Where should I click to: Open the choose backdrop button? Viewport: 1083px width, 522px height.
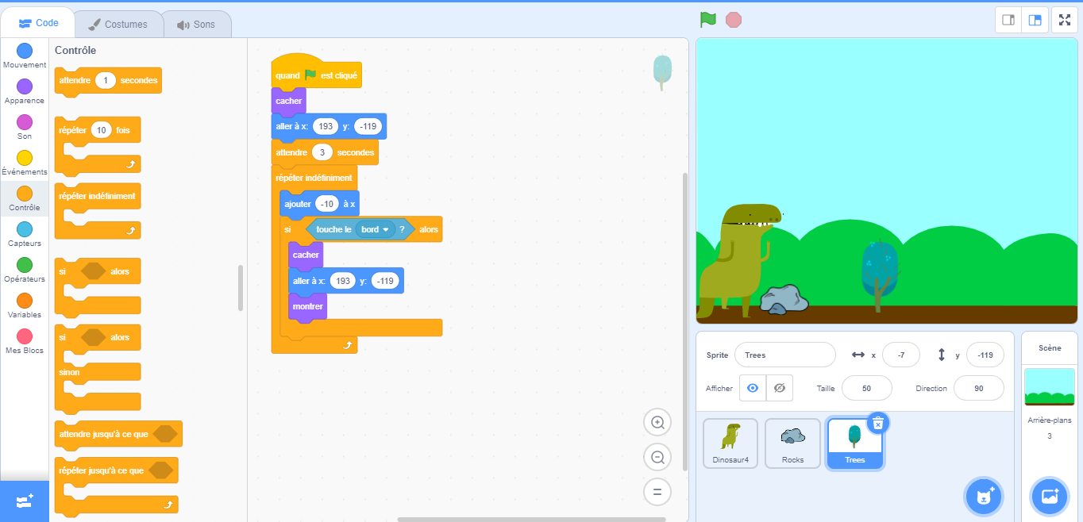[x=1050, y=497]
